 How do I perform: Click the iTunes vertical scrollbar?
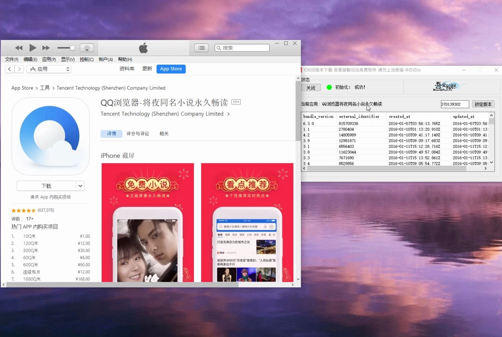(x=298, y=111)
